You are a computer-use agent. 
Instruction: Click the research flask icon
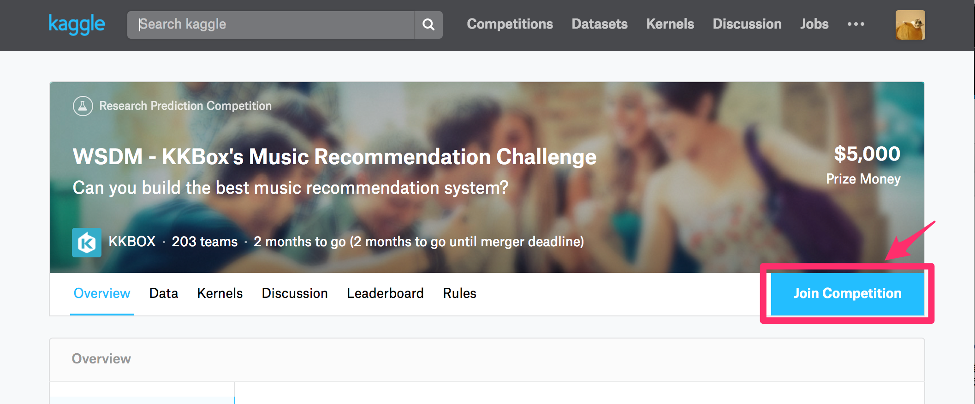coord(83,106)
